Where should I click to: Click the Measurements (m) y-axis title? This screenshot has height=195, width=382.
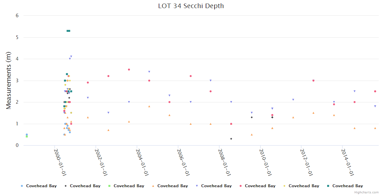[x=9, y=80]
